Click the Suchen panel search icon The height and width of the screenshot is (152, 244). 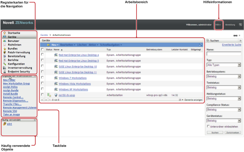point(208,40)
